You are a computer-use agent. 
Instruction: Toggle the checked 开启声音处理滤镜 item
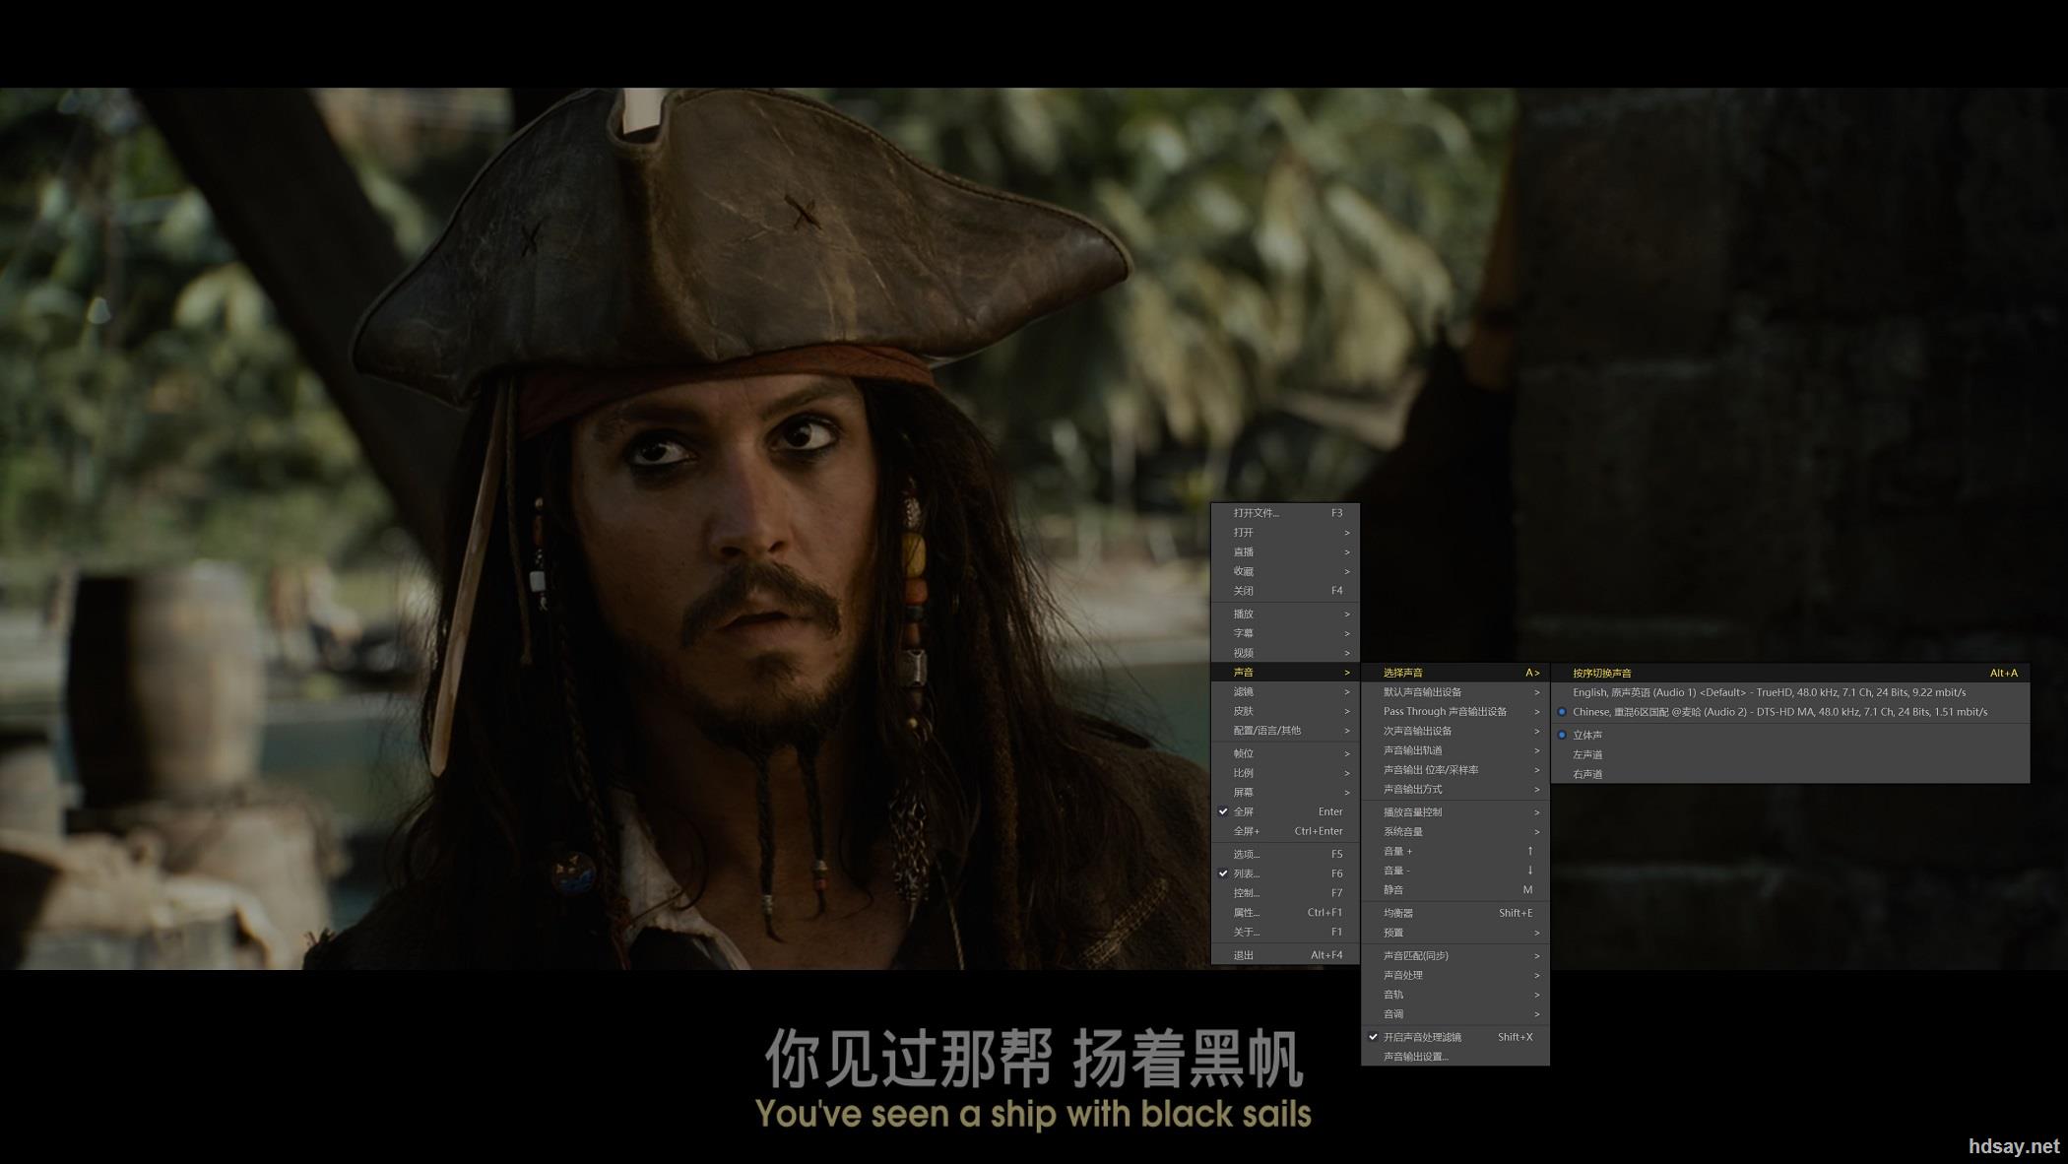click(1455, 1037)
